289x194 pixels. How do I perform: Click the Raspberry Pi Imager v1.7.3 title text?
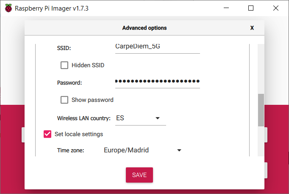tap(52, 8)
